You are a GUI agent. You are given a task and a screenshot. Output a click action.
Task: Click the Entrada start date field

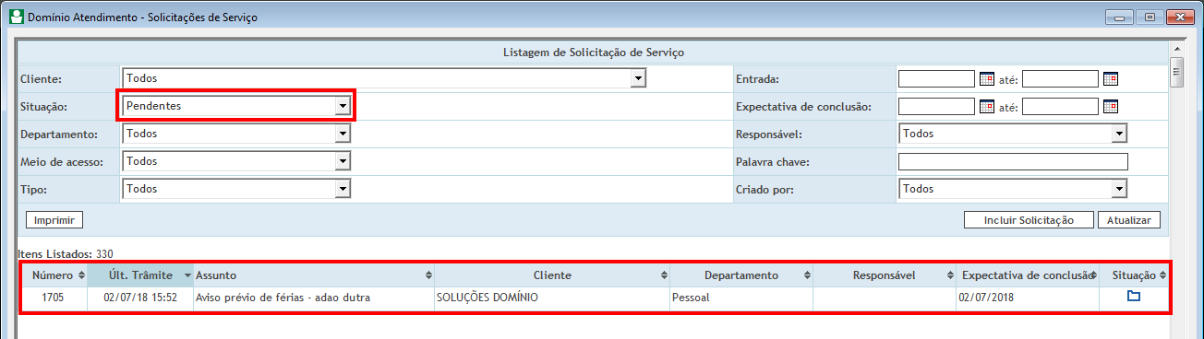coord(936,79)
